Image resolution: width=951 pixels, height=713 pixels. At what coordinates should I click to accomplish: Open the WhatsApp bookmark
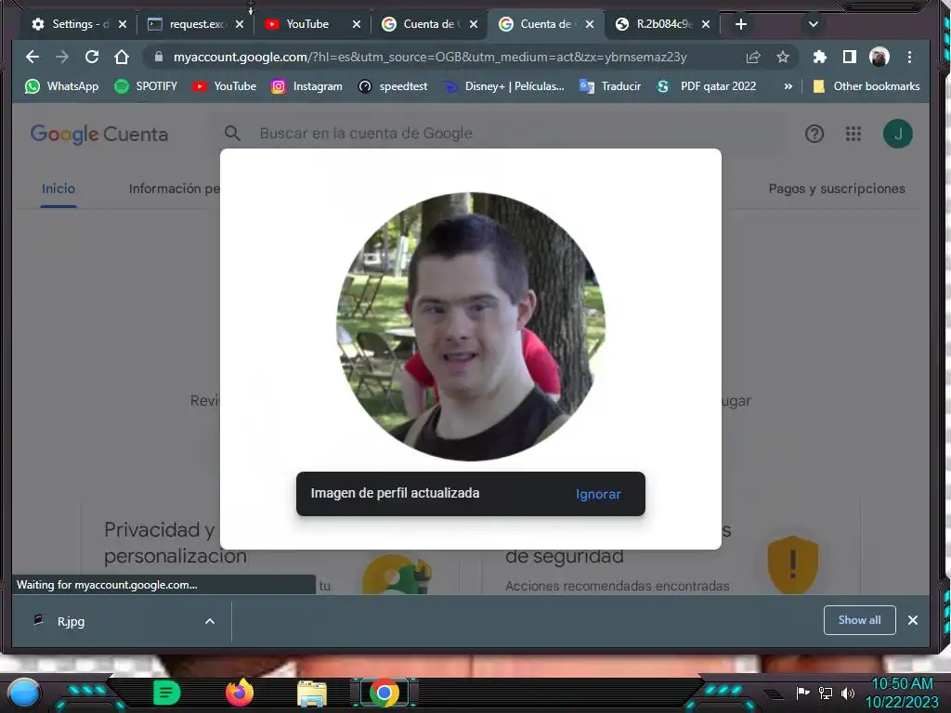tap(61, 86)
